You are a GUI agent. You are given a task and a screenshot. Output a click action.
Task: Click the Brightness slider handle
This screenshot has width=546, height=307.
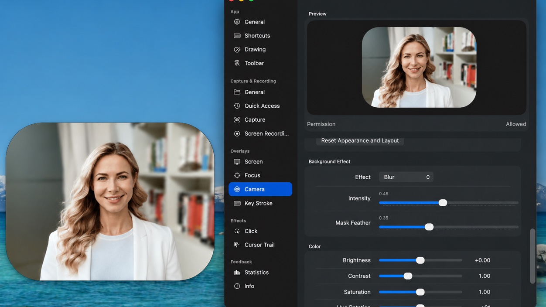pyautogui.click(x=420, y=260)
